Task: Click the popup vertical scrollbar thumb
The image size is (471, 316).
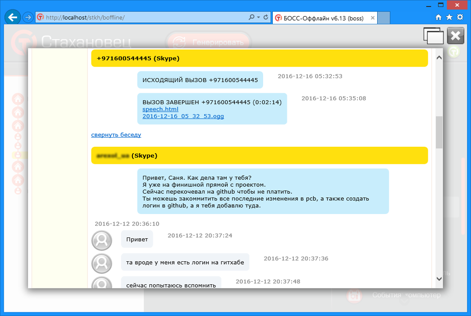Action: 439,132
